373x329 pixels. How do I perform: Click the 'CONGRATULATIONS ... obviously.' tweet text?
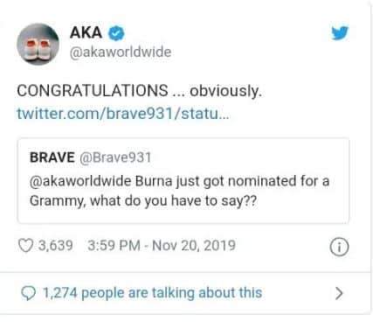click(140, 91)
